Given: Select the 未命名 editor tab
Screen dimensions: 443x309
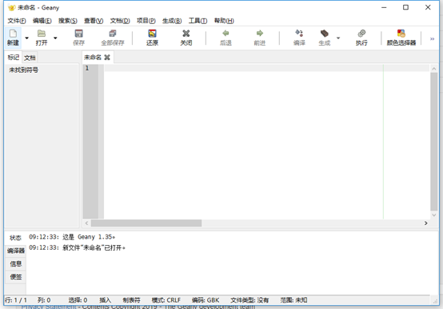Looking at the screenshot, I should pos(93,58).
